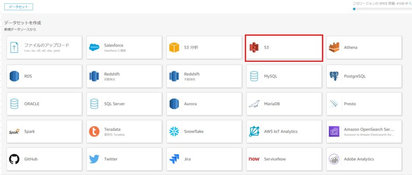Click the Salesforce に接続 subtitle

[x=115, y=51]
